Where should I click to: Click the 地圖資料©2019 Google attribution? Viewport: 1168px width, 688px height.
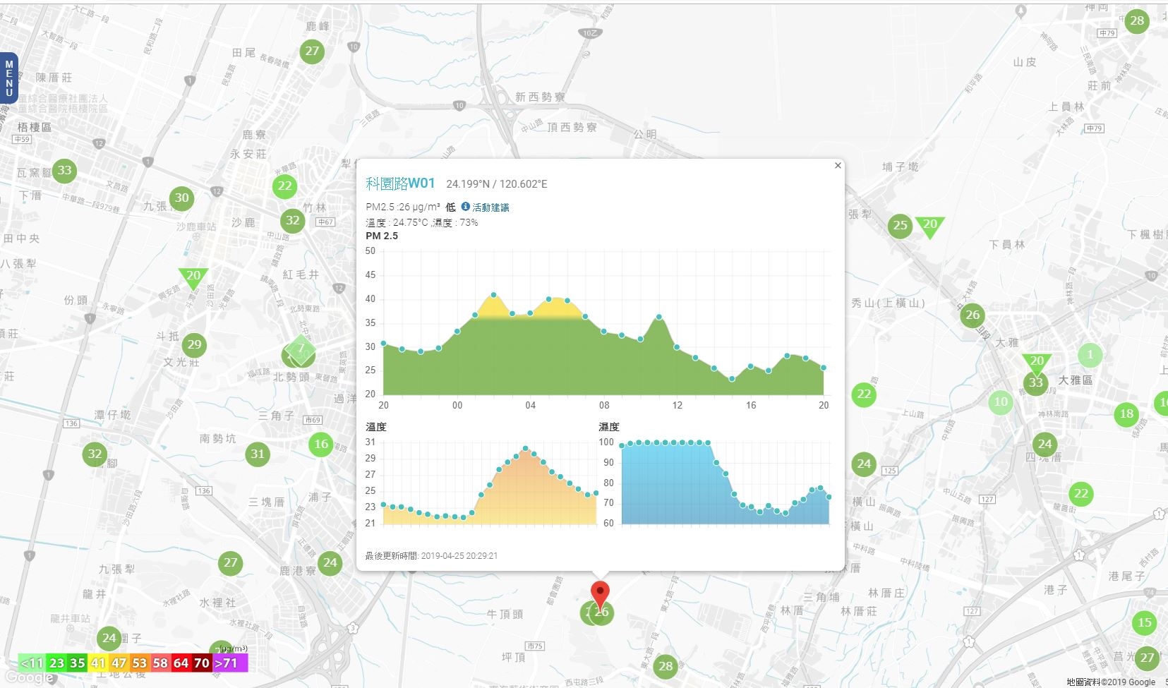tap(1111, 682)
